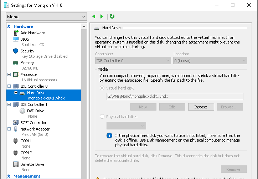
Task: Collapse the Management section chevron
Action: [9, 176]
